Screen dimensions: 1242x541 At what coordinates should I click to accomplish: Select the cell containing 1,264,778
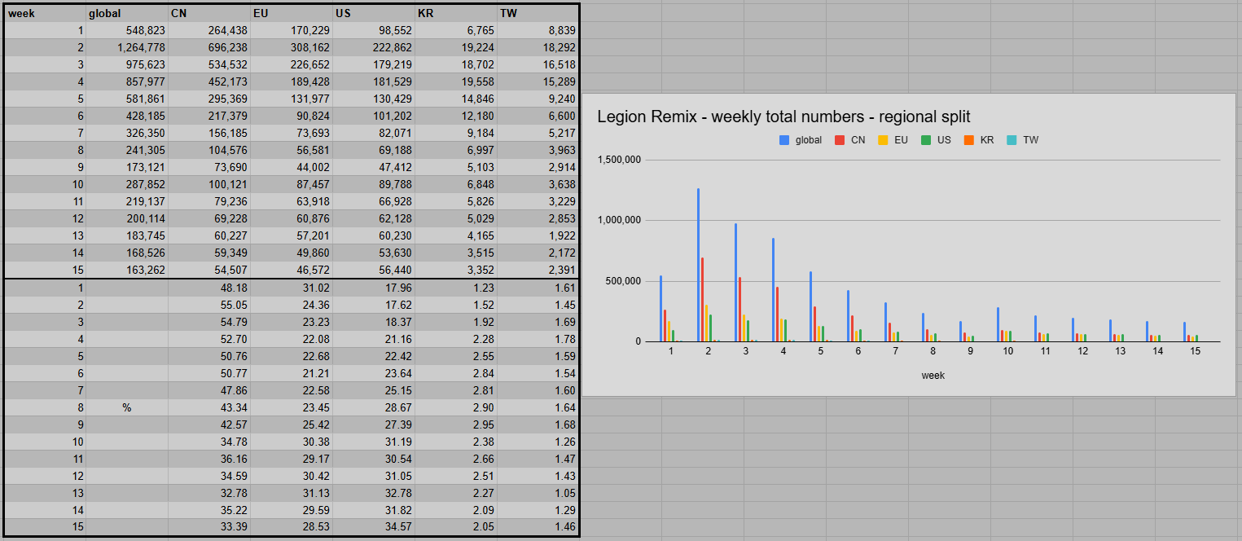click(x=127, y=47)
